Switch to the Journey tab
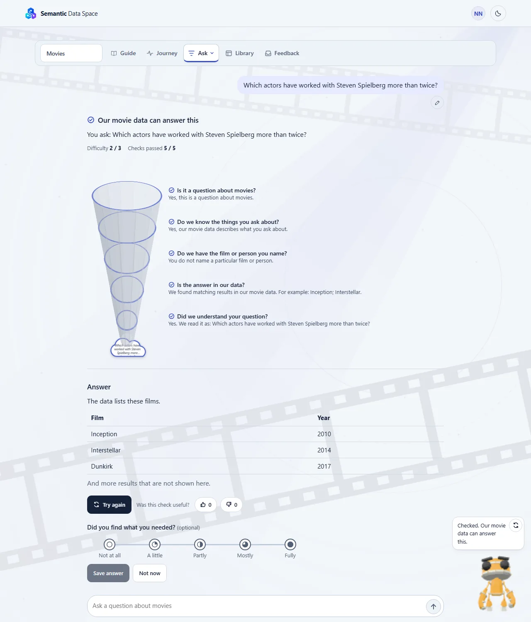Image resolution: width=531 pixels, height=622 pixels. point(162,53)
